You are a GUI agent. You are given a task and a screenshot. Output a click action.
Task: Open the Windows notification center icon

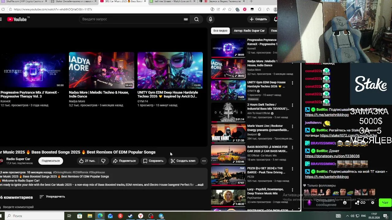tap(385, 216)
